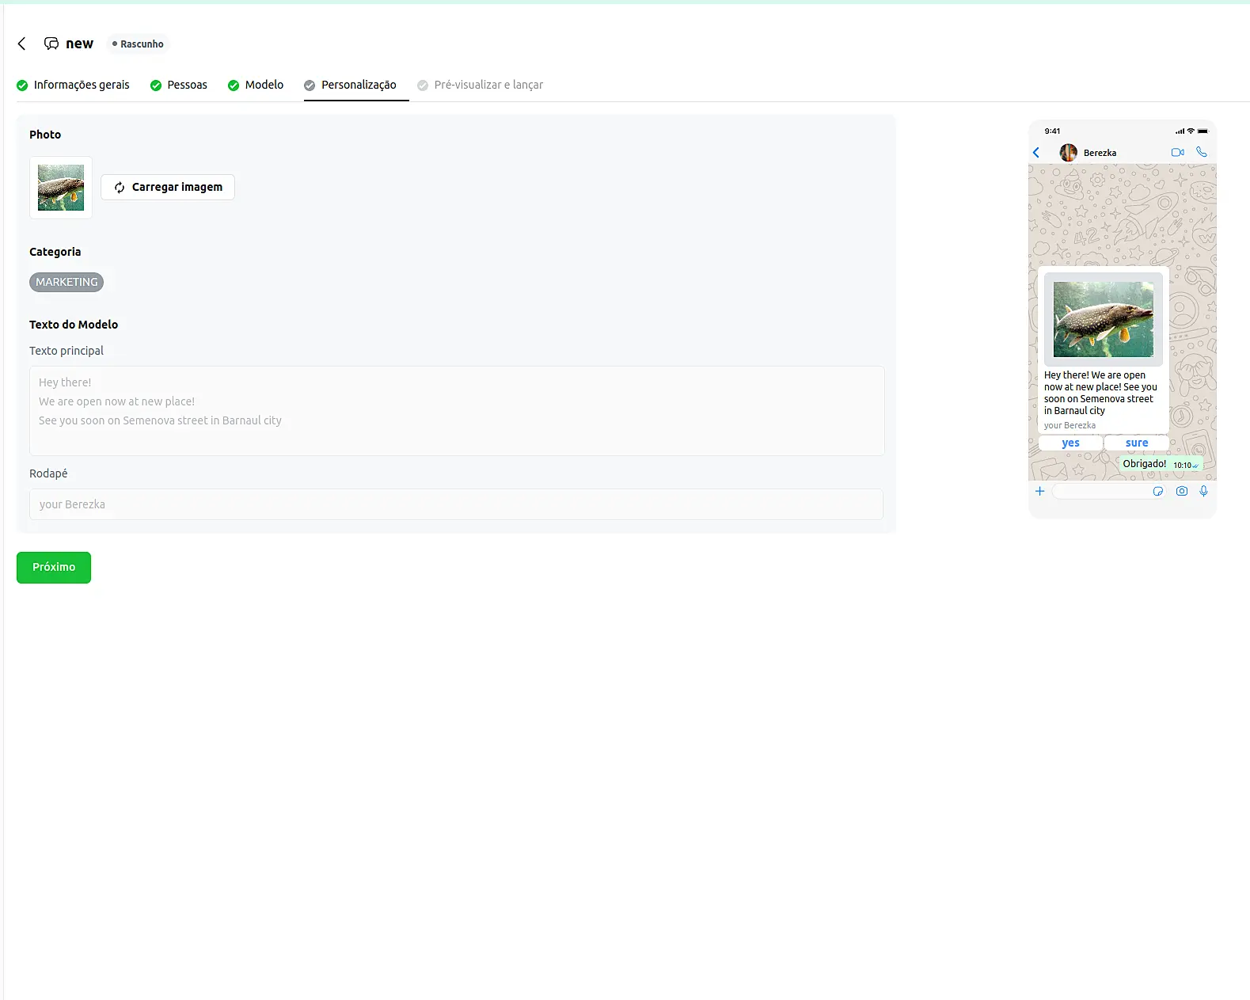Click the sure reply button in preview
The height and width of the screenshot is (1000, 1250).
[1137, 443]
